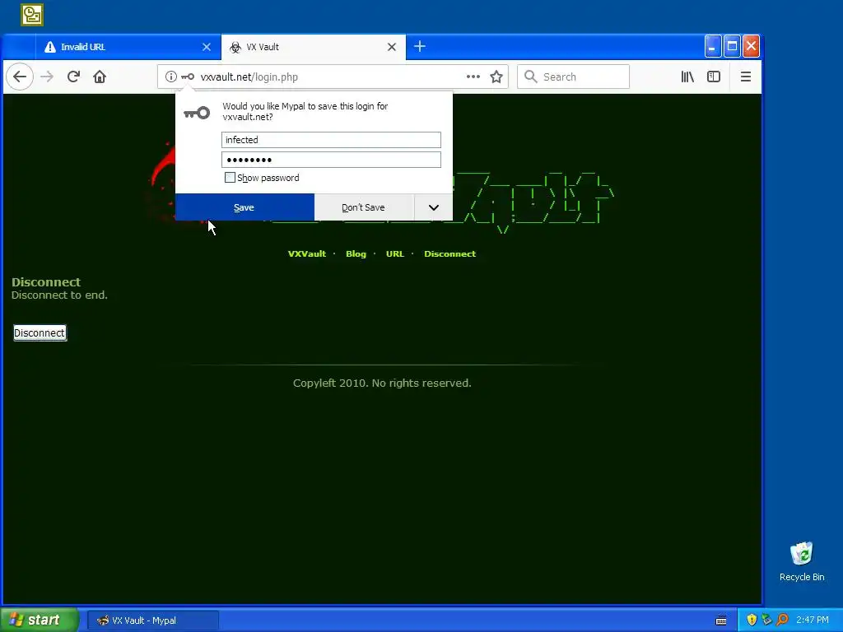Screen dimensions: 843x632
Task: Click the masked password field
Action: 331,160
